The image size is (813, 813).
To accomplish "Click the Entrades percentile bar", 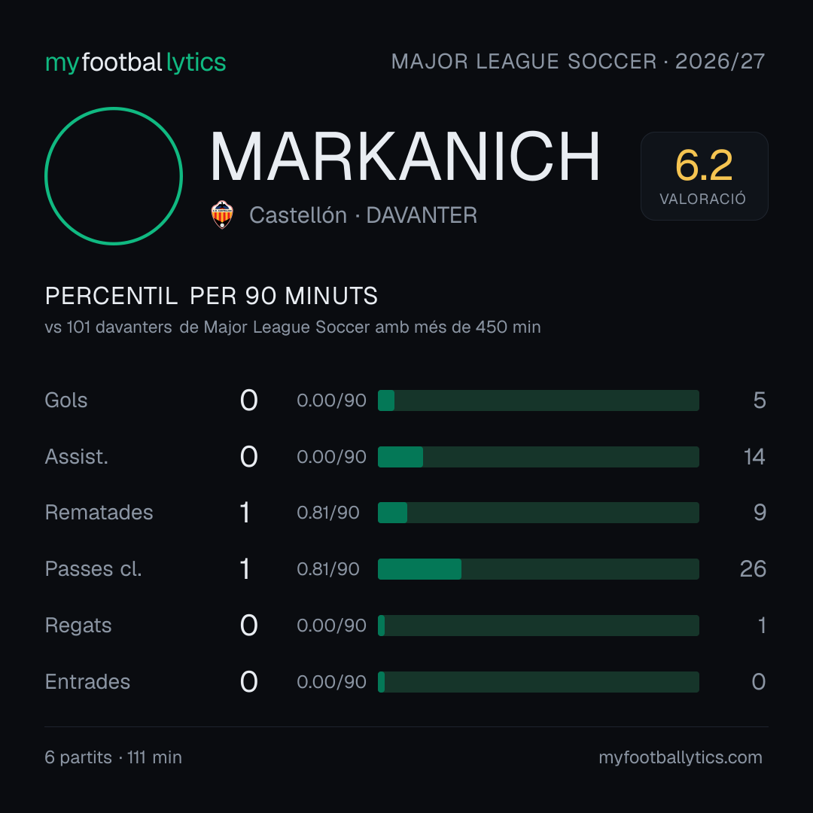I will pos(538,682).
